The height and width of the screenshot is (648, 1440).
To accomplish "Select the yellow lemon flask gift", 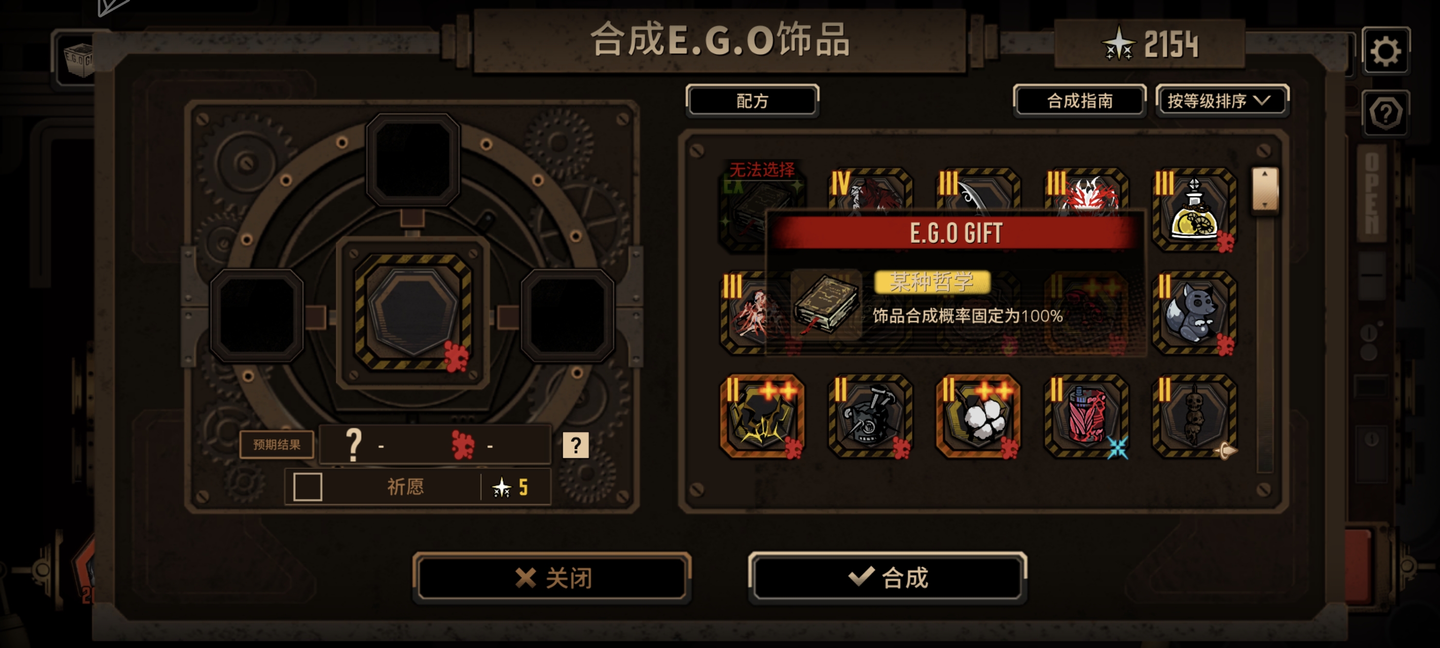I will click(1194, 210).
